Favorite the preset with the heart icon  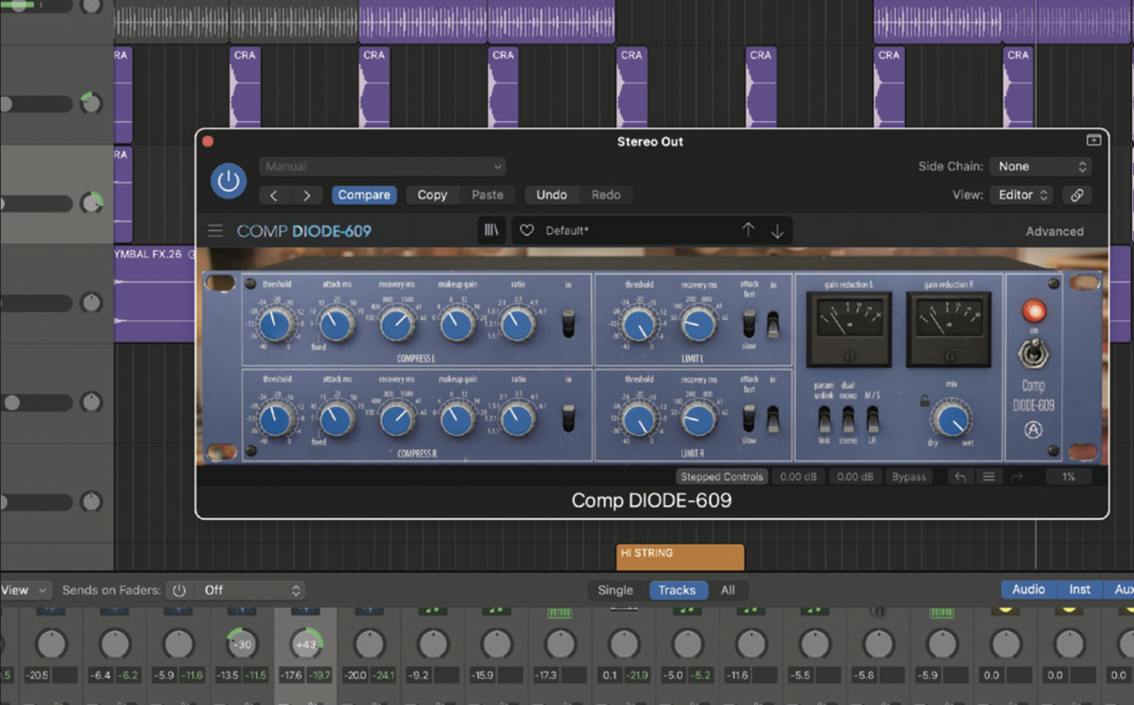[526, 229]
